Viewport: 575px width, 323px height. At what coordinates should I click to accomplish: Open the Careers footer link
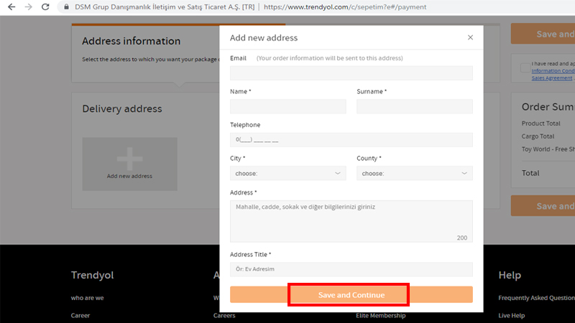(x=224, y=316)
